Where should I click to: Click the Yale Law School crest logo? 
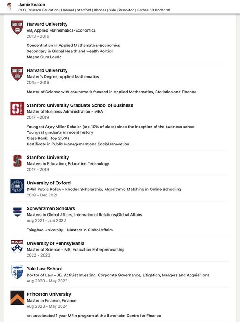tap(17, 272)
